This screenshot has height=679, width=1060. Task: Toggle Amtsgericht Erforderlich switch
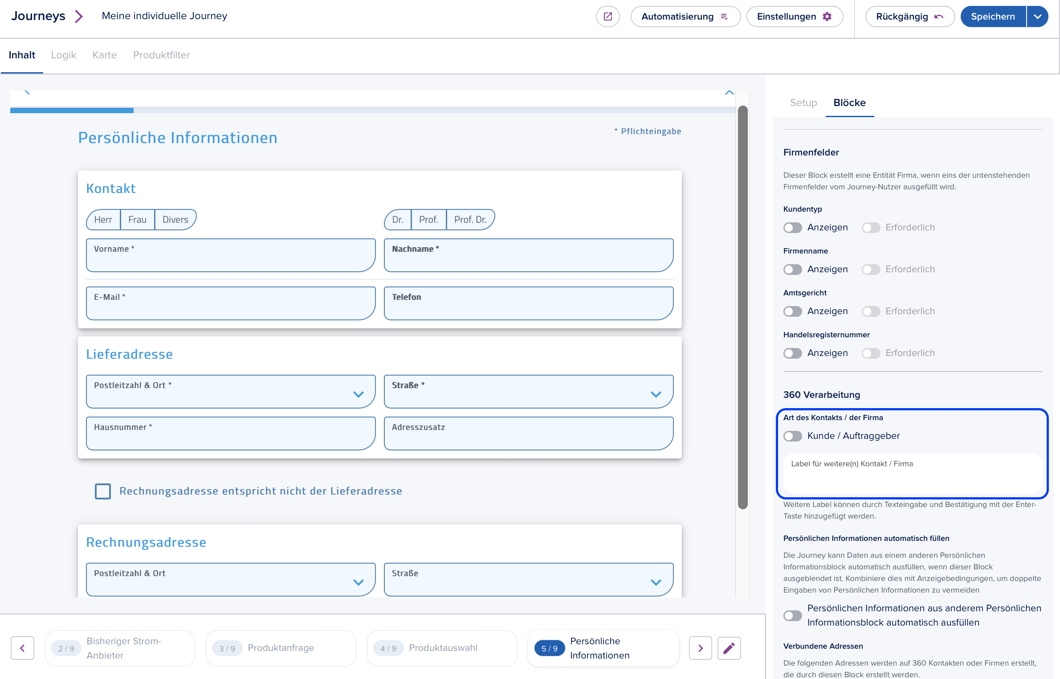click(x=871, y=311)
